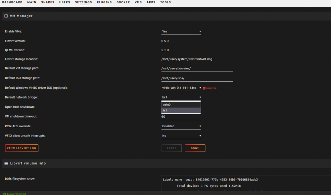Open the PCIe ACS override dropdown
The height and width of the screenshot is (195, 331).
181,126
